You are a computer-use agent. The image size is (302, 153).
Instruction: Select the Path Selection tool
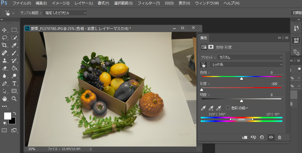pyautogui.click(x=4, y=91)
